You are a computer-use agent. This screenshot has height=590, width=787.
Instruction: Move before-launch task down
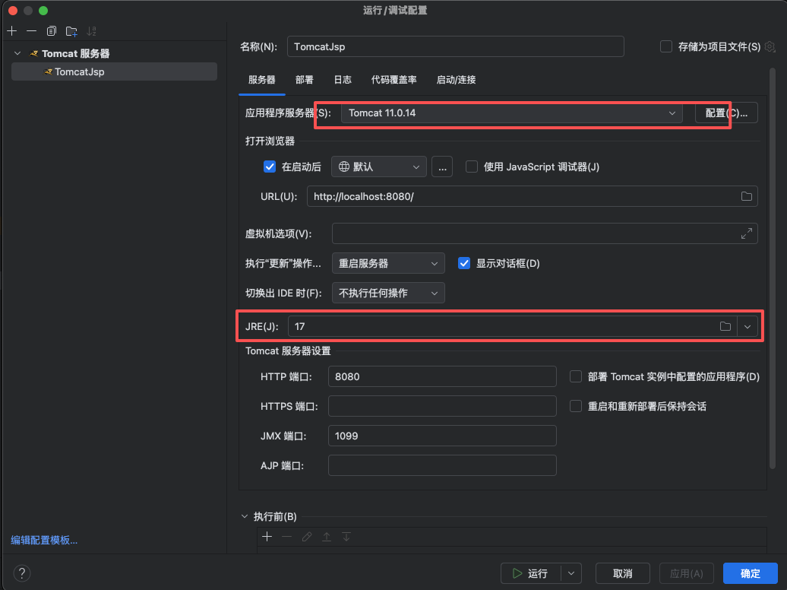[x=346, y=537]
